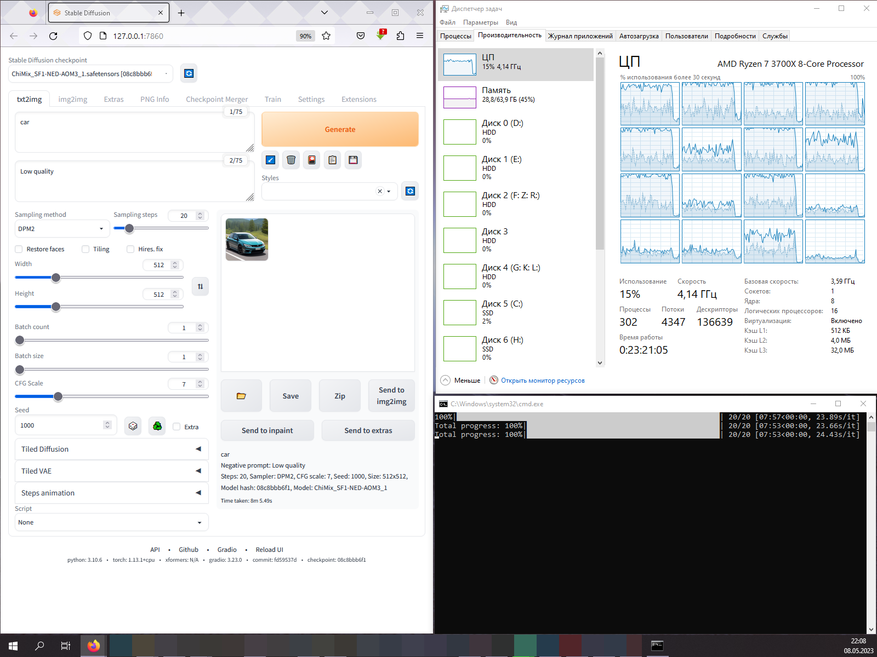The image size is (877, 657).
Task: Click the generated car image thumbnail
Action: pyautogui.click(x=247, y=239)
